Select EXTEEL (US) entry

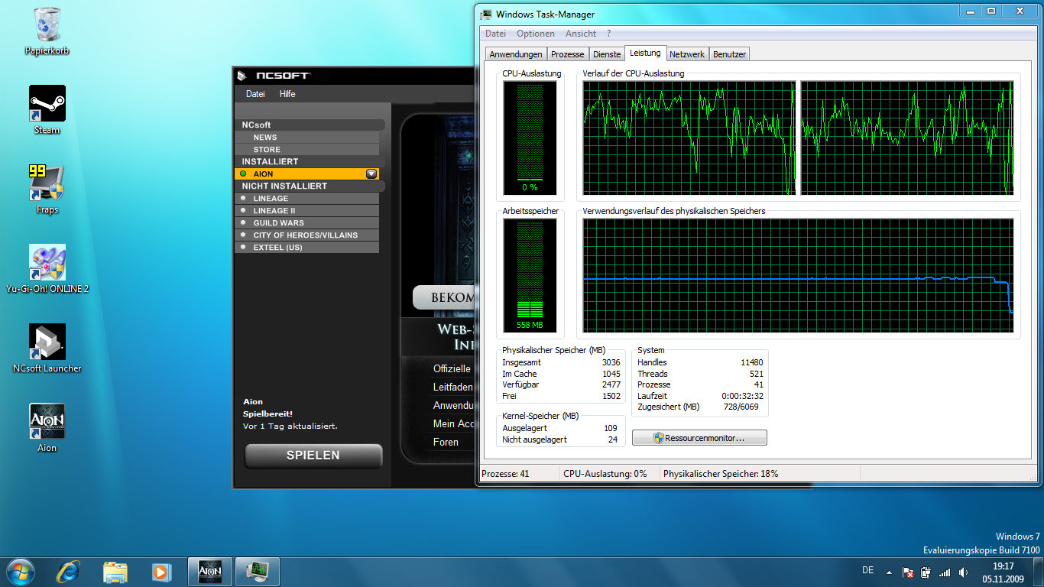[307, 248]
